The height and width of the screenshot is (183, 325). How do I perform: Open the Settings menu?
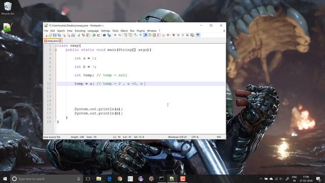tap(106, 30)
